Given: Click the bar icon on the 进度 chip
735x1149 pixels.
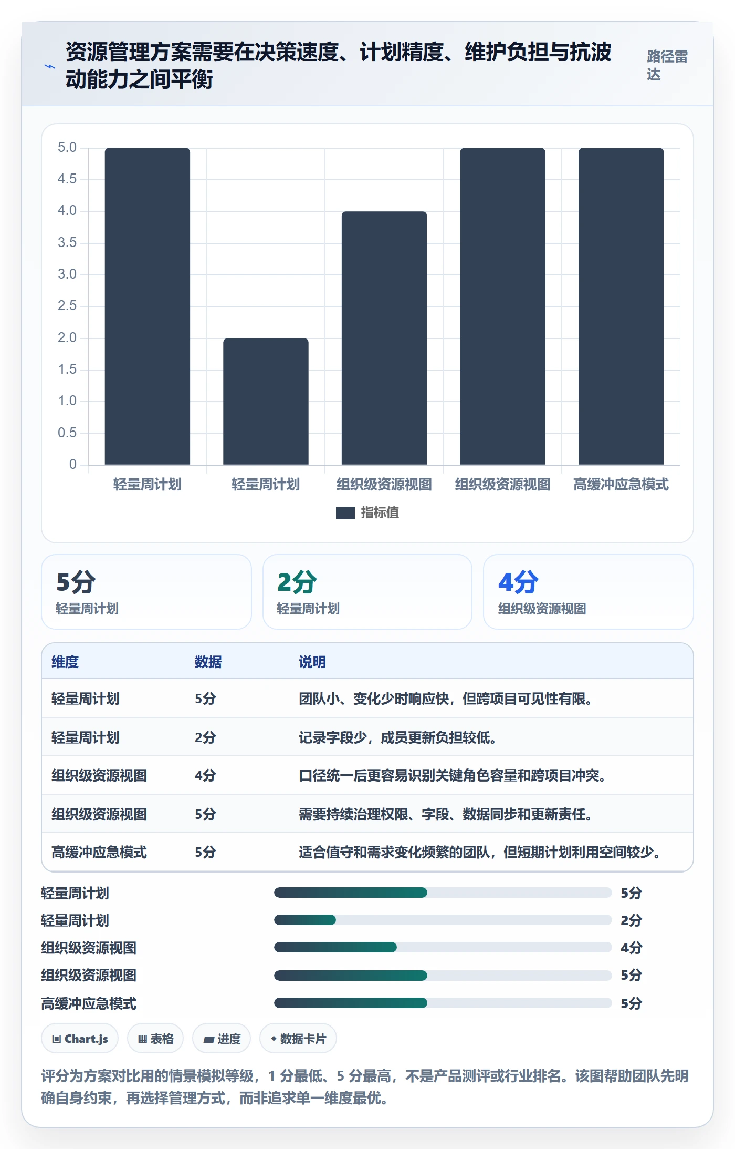Looking at the screenshot, I should pyautogui.click(x=209, y=1039).
